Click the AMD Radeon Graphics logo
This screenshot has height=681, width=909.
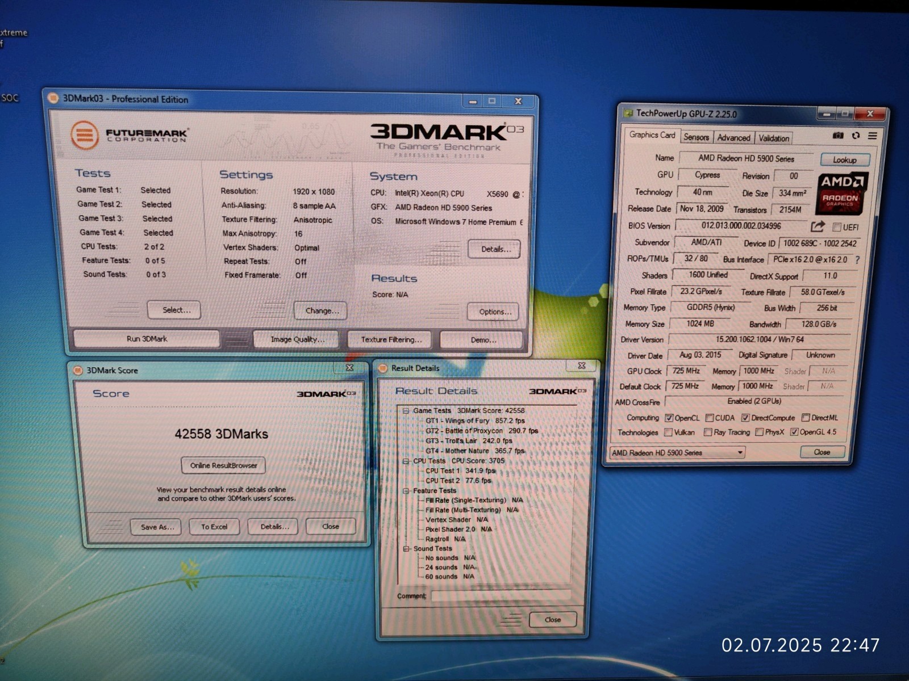[x=841, y=193]
